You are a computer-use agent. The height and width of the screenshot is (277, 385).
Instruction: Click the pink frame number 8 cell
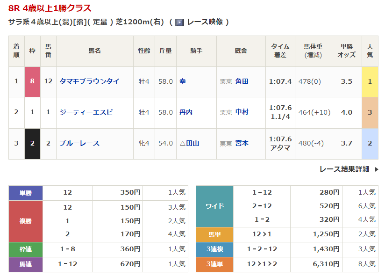coord(32,82)
